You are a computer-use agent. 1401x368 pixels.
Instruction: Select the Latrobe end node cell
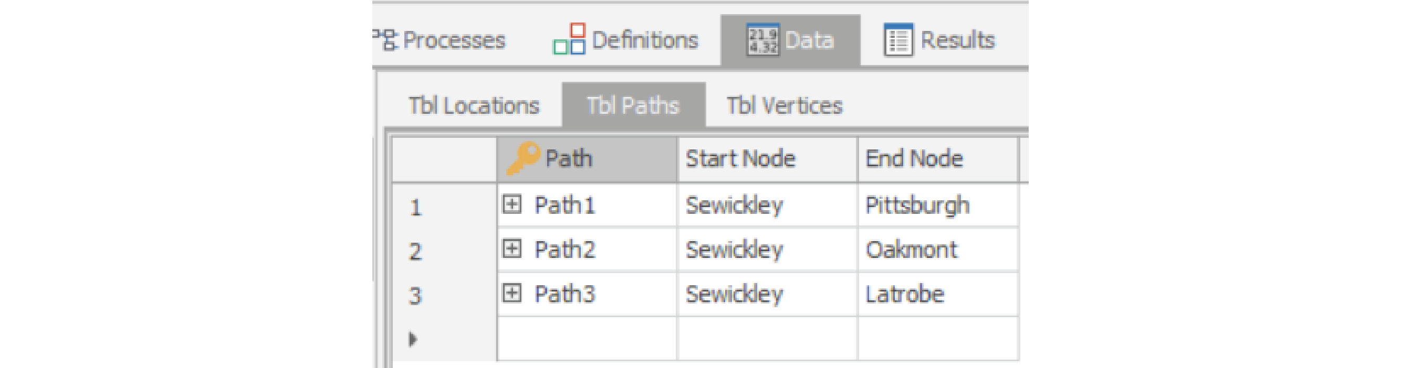coord(937,294)
